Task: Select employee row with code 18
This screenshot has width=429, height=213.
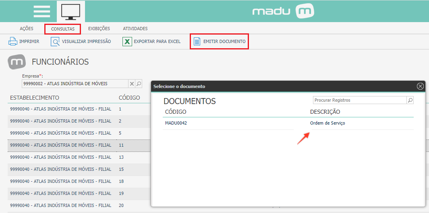Action: click(79, 181)
